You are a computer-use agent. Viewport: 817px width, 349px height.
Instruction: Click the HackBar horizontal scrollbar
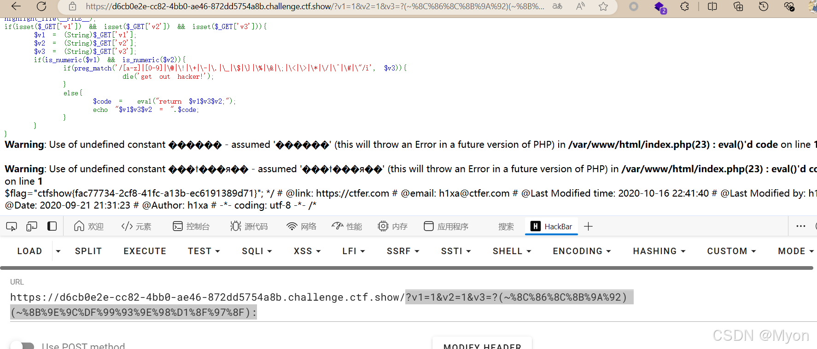click(407, 268)
